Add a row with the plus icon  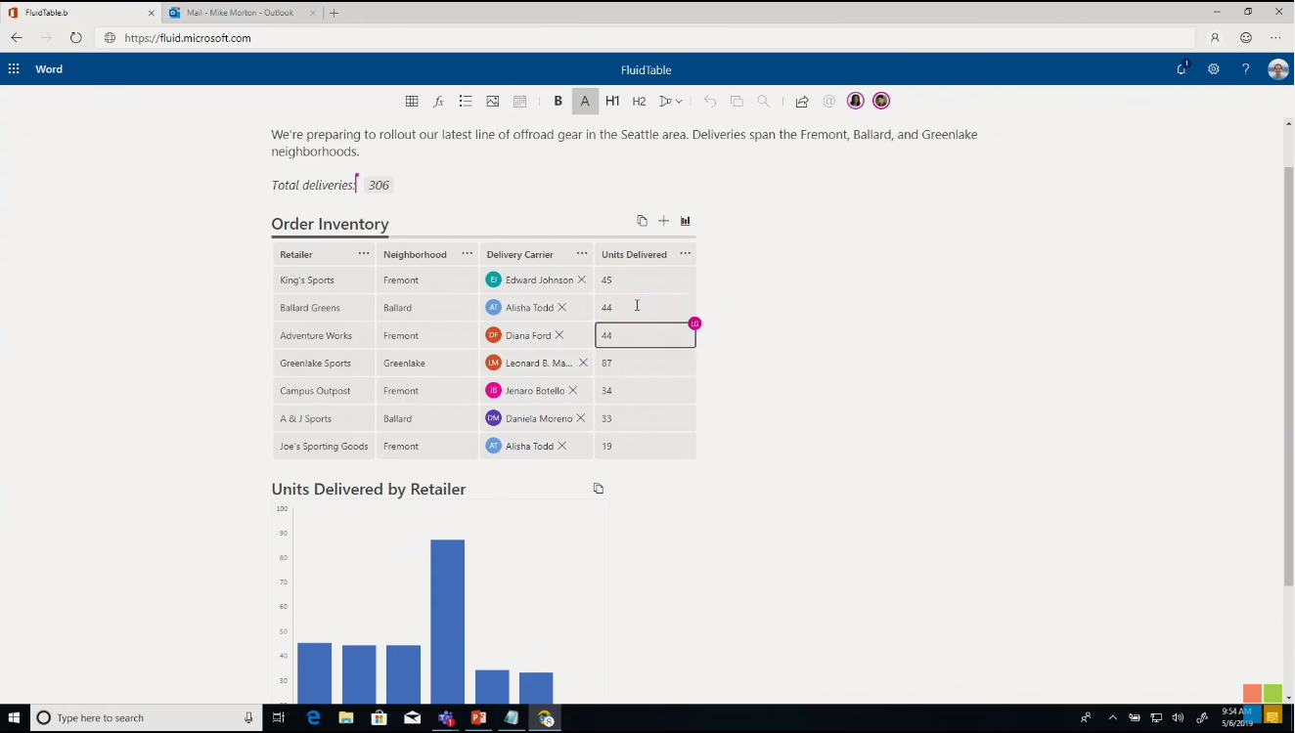[663, 221]
